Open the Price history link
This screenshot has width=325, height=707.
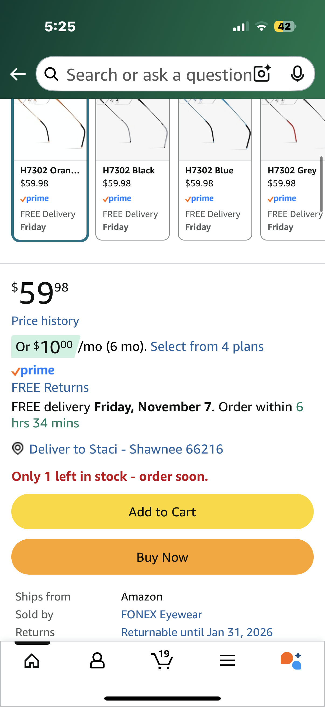pos(45,321)
